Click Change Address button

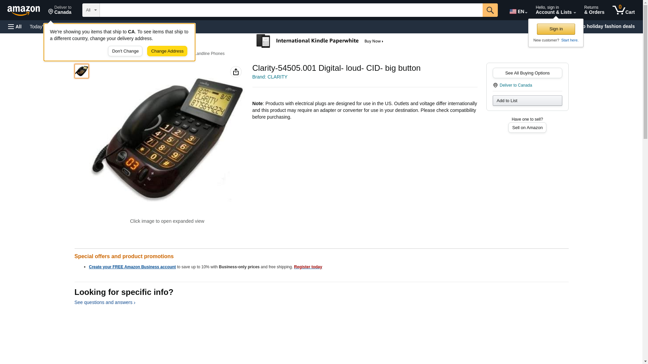pyautogui.click(x=167, y=51)
